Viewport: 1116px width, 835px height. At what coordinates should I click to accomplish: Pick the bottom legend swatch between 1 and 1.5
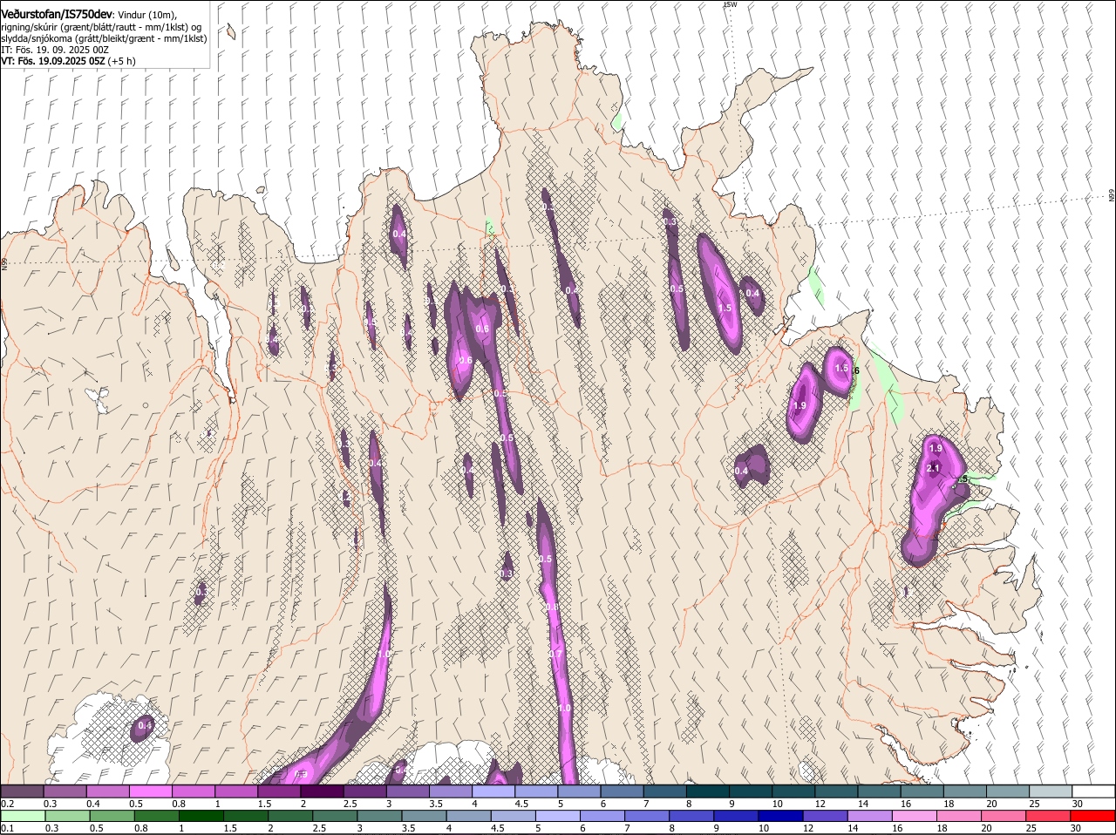[201, 816]
